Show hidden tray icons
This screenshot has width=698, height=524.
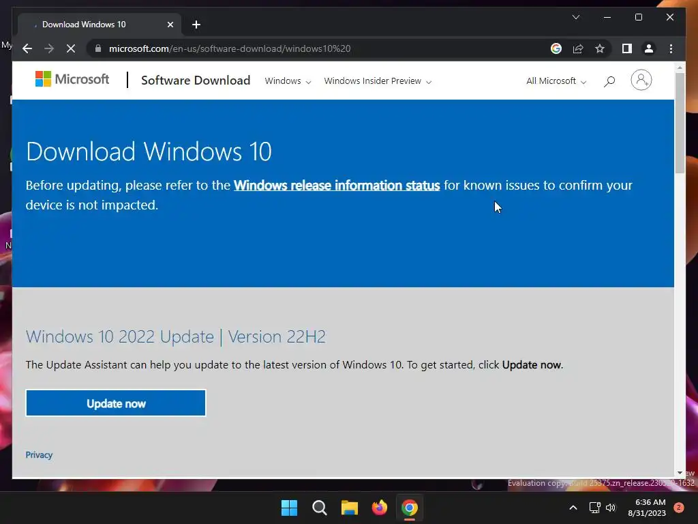(573, 508)
